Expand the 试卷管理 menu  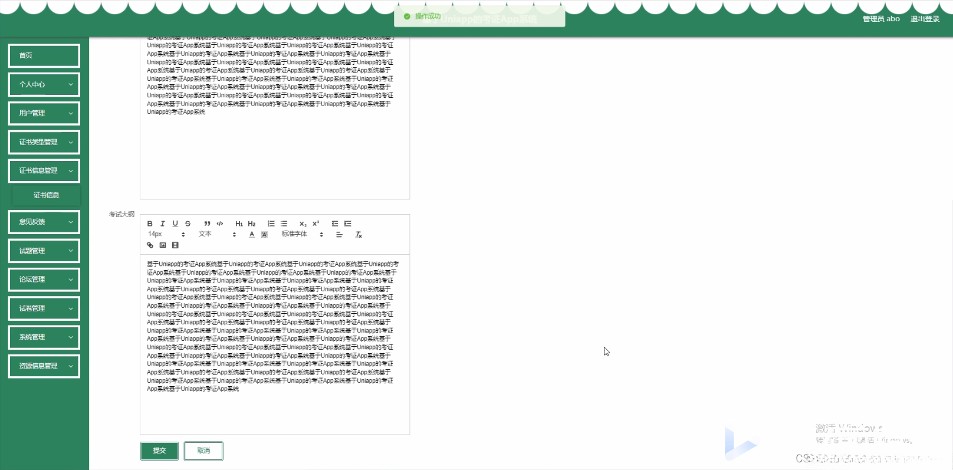pyautogui.click(x=44, y=308)
